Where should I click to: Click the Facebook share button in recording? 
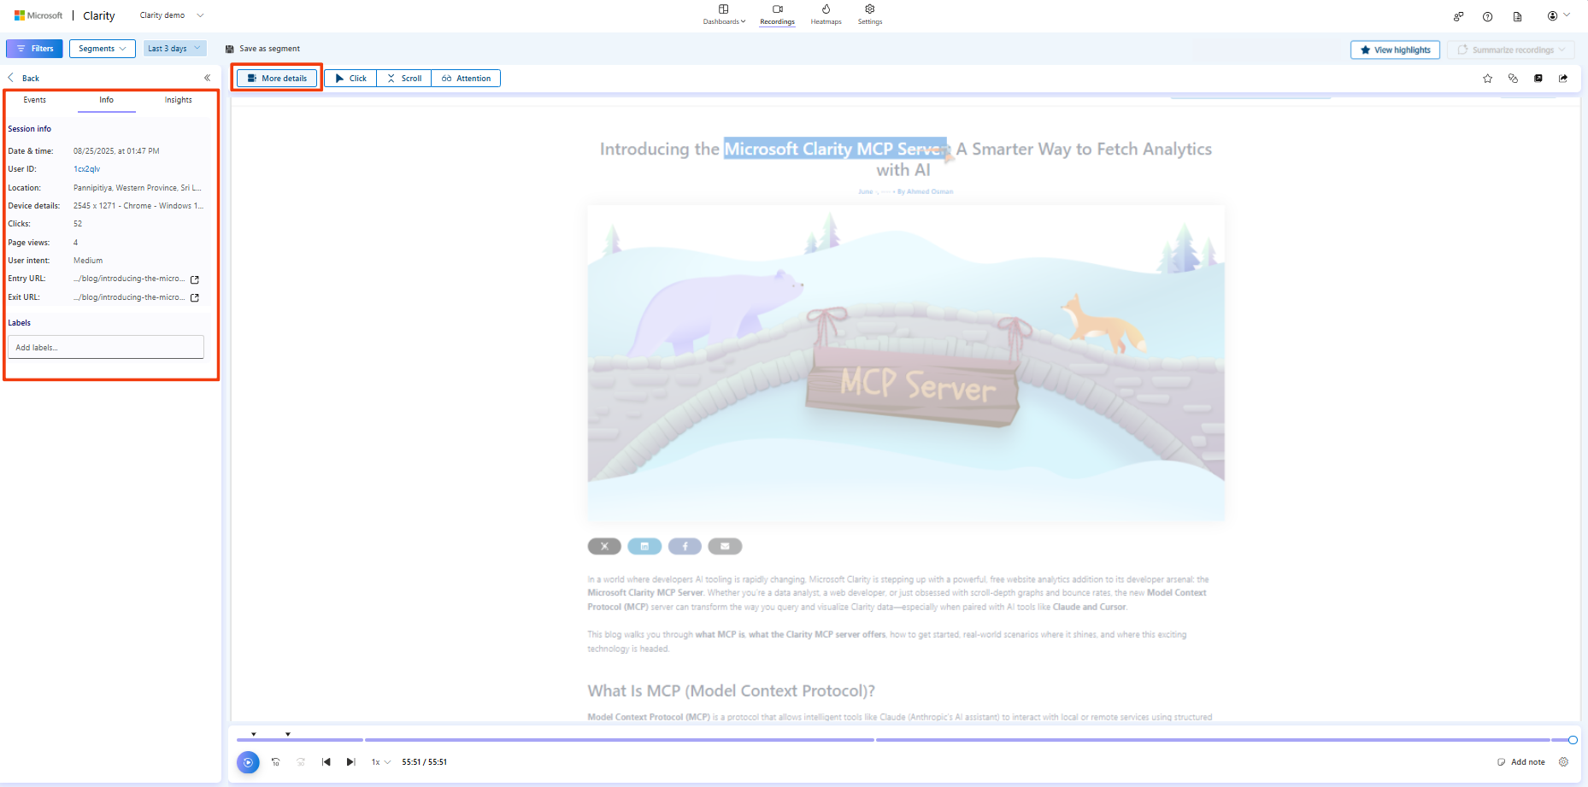click(685, 546)
